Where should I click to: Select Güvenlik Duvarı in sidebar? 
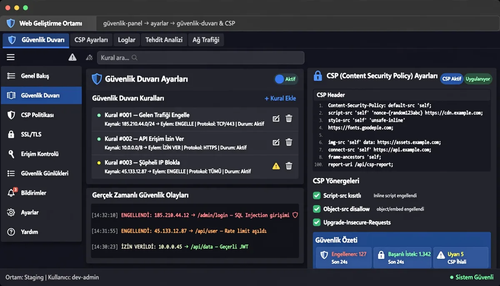click(41, 95)
